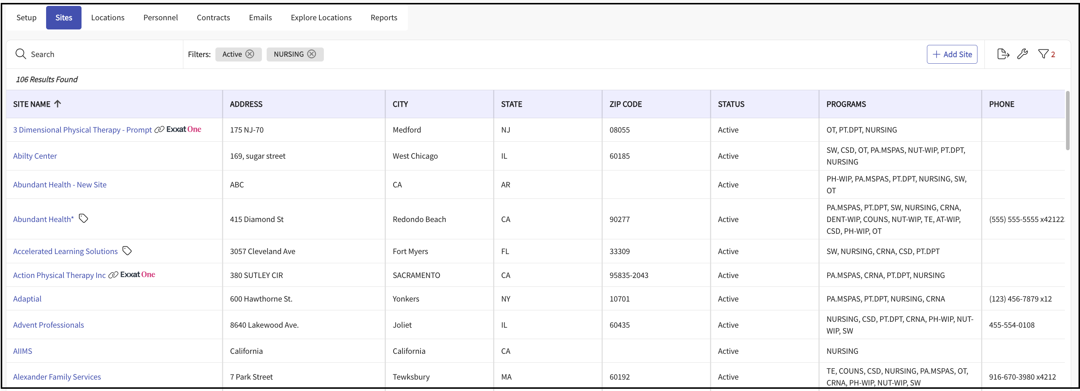Open the Advent Professionals site link
This screenshot has height=391, width=1080.
(48, 325)
